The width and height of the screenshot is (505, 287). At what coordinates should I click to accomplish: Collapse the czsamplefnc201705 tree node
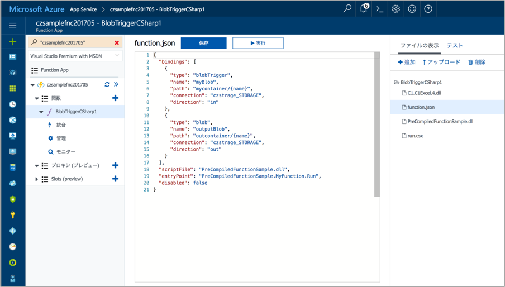(32, 85)
